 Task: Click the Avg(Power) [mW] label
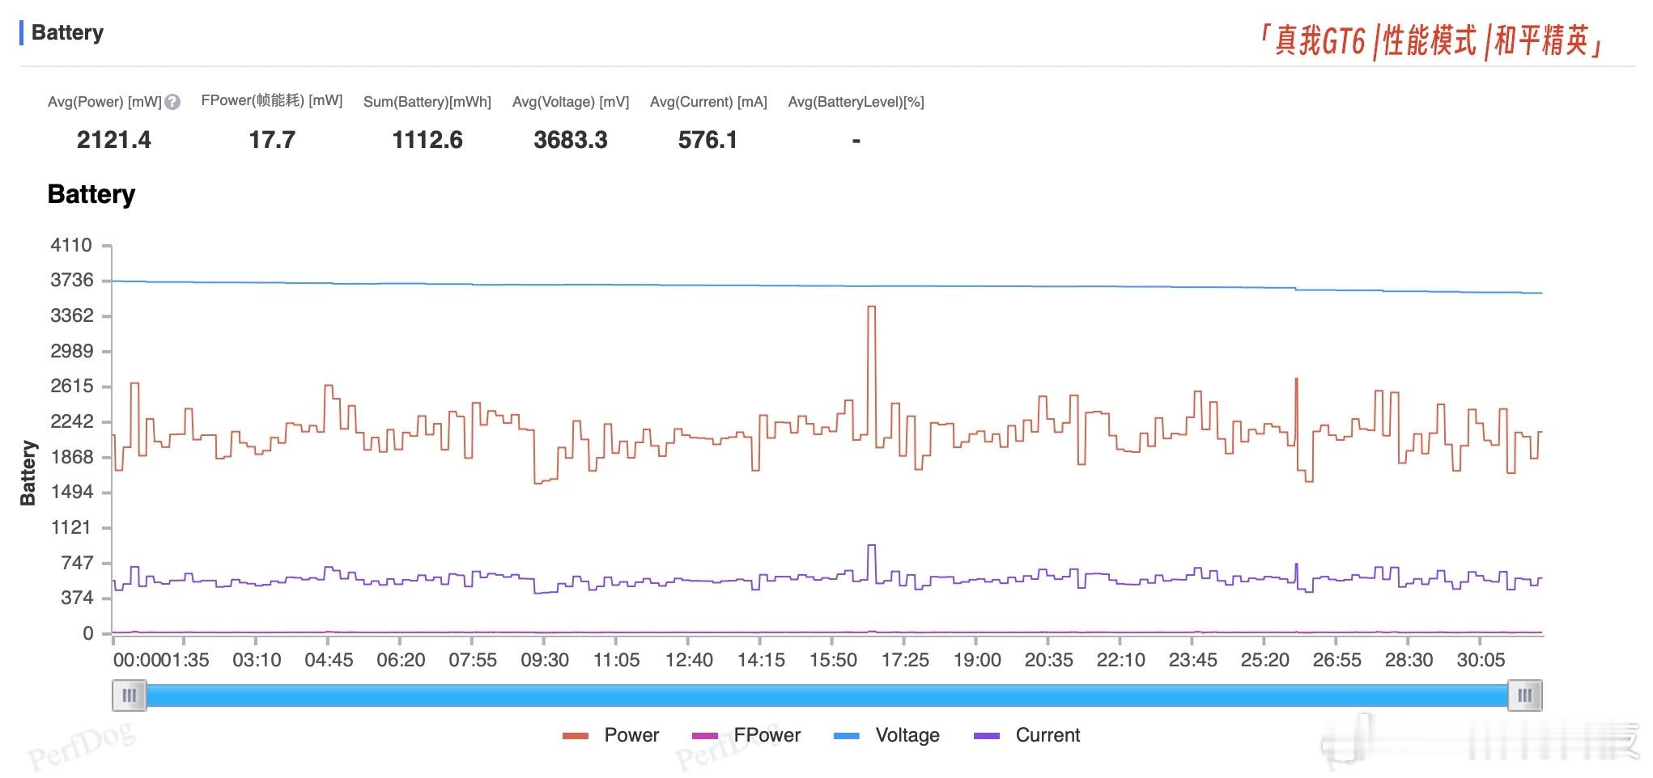(x=104, y=102)
